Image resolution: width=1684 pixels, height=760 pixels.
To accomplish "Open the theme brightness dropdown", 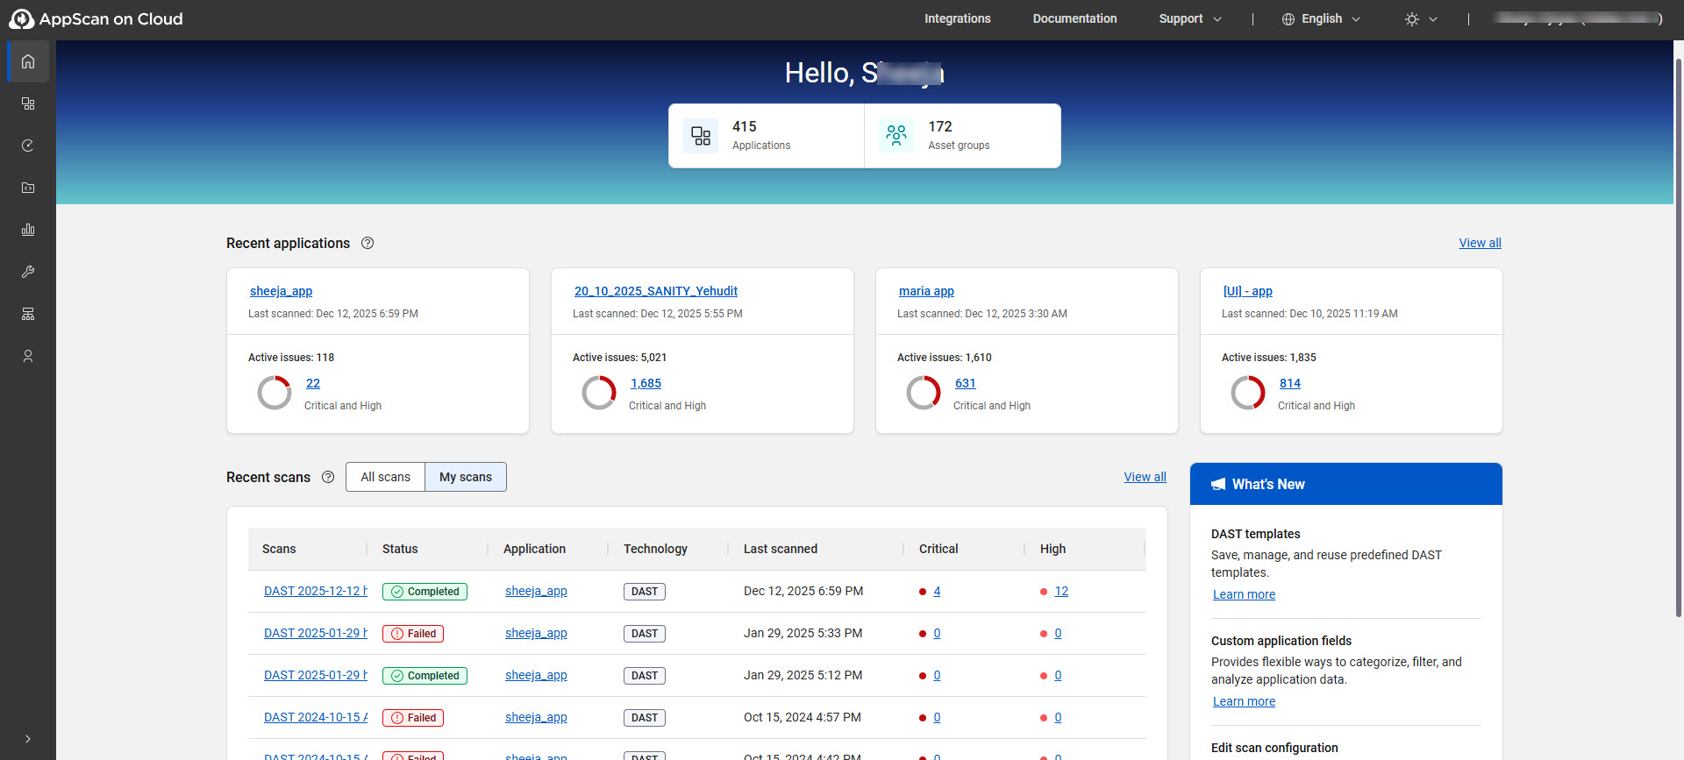I will point(1421,19).
